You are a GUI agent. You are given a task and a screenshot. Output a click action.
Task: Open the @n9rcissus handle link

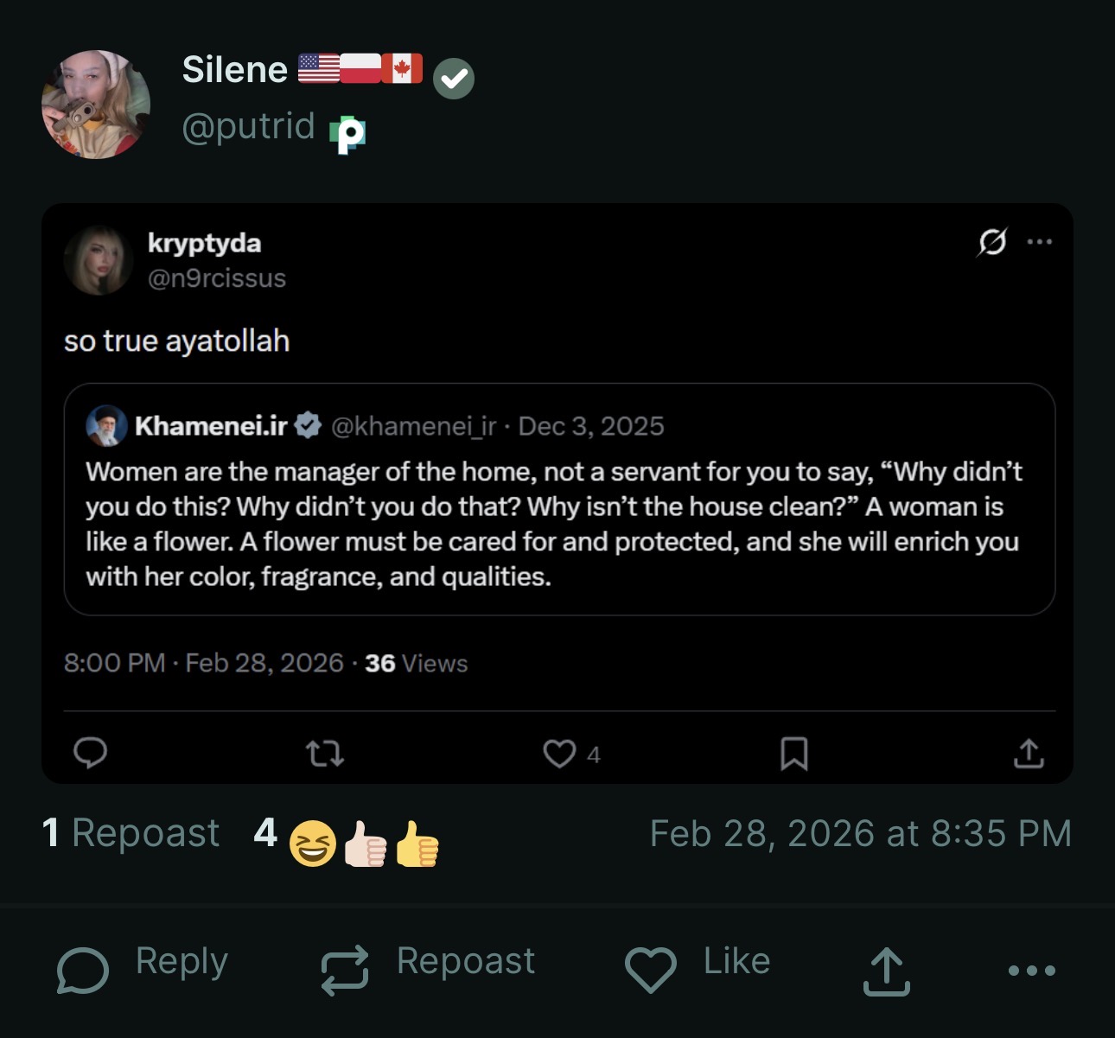216,278
